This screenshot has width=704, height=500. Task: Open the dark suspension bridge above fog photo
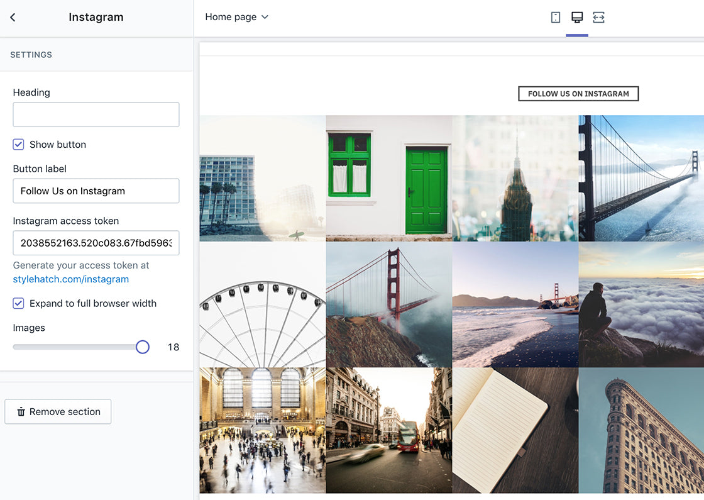[x=642, y=179]
